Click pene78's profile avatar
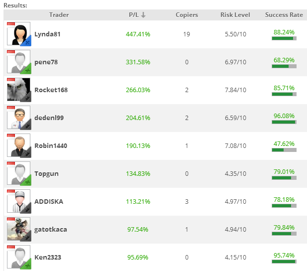The height and width of the screenshot is (271, 307). (x=19, y=62)
